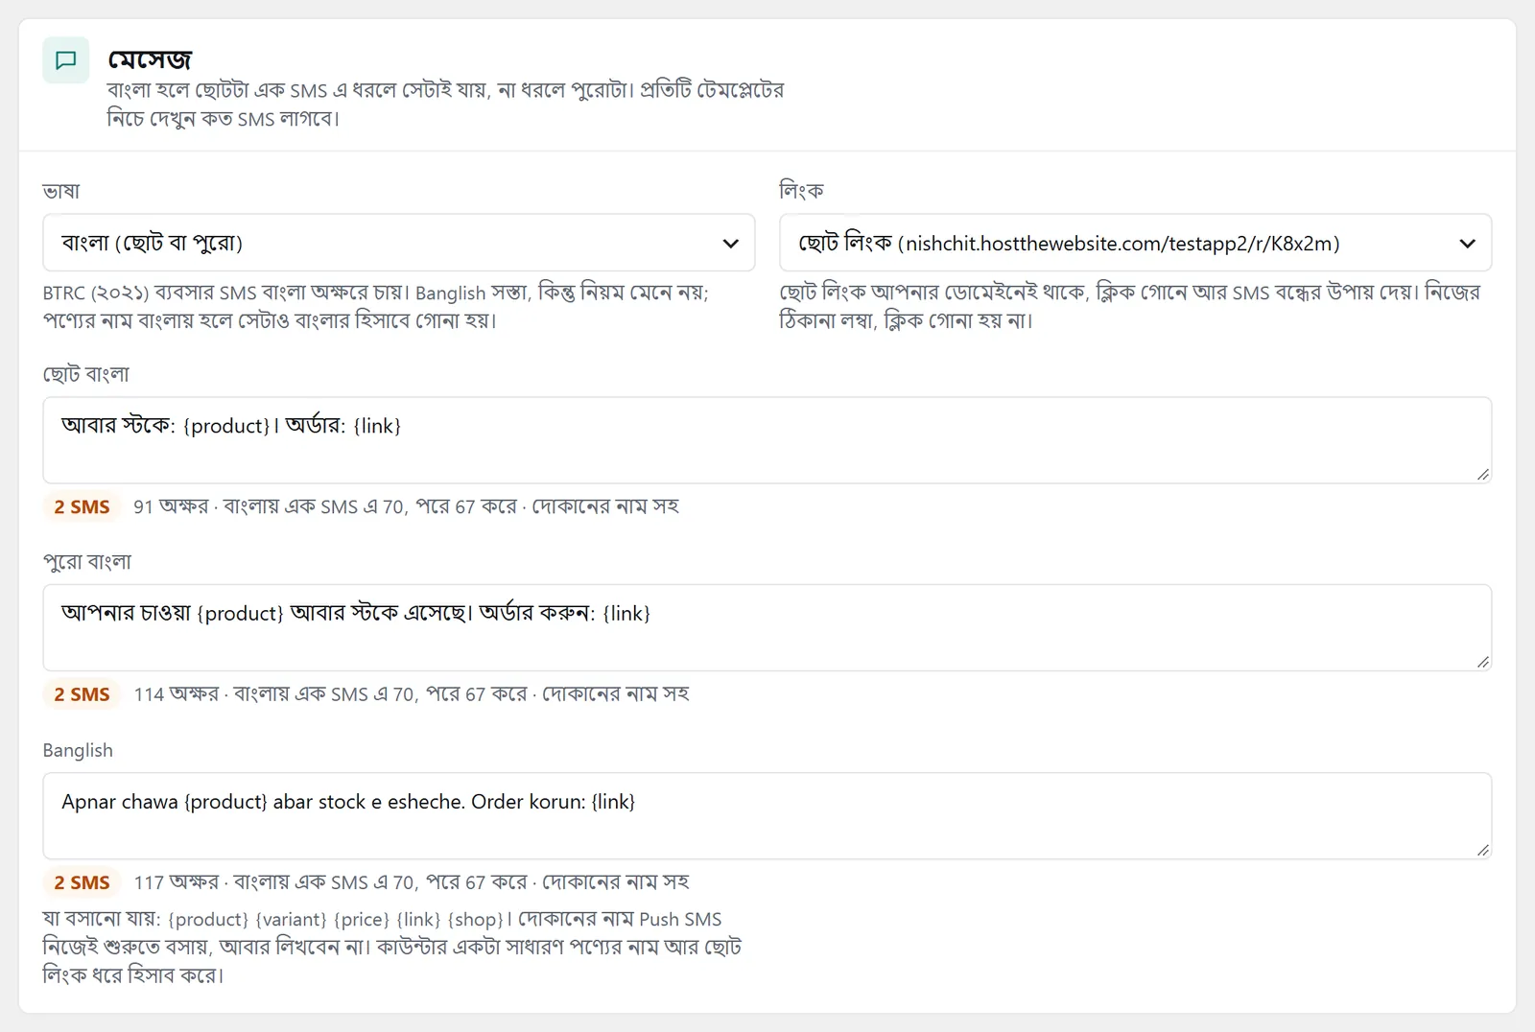The image size is (1535, 1032).
Task: Click the মেসেজ section description text
Action: point(446,105)
